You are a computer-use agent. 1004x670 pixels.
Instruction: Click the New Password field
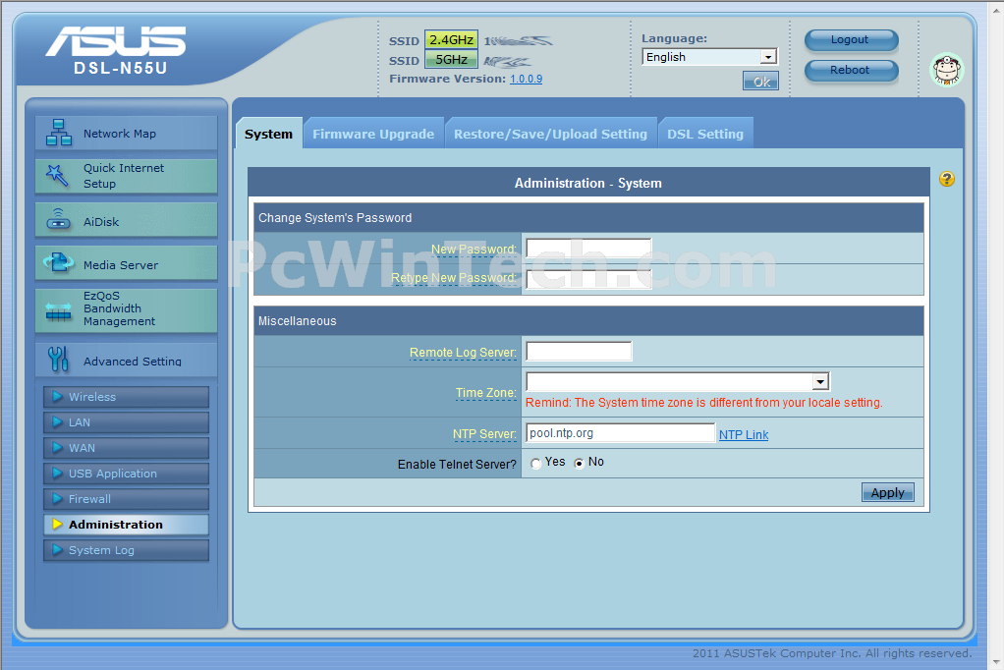(x=588, y=249)
